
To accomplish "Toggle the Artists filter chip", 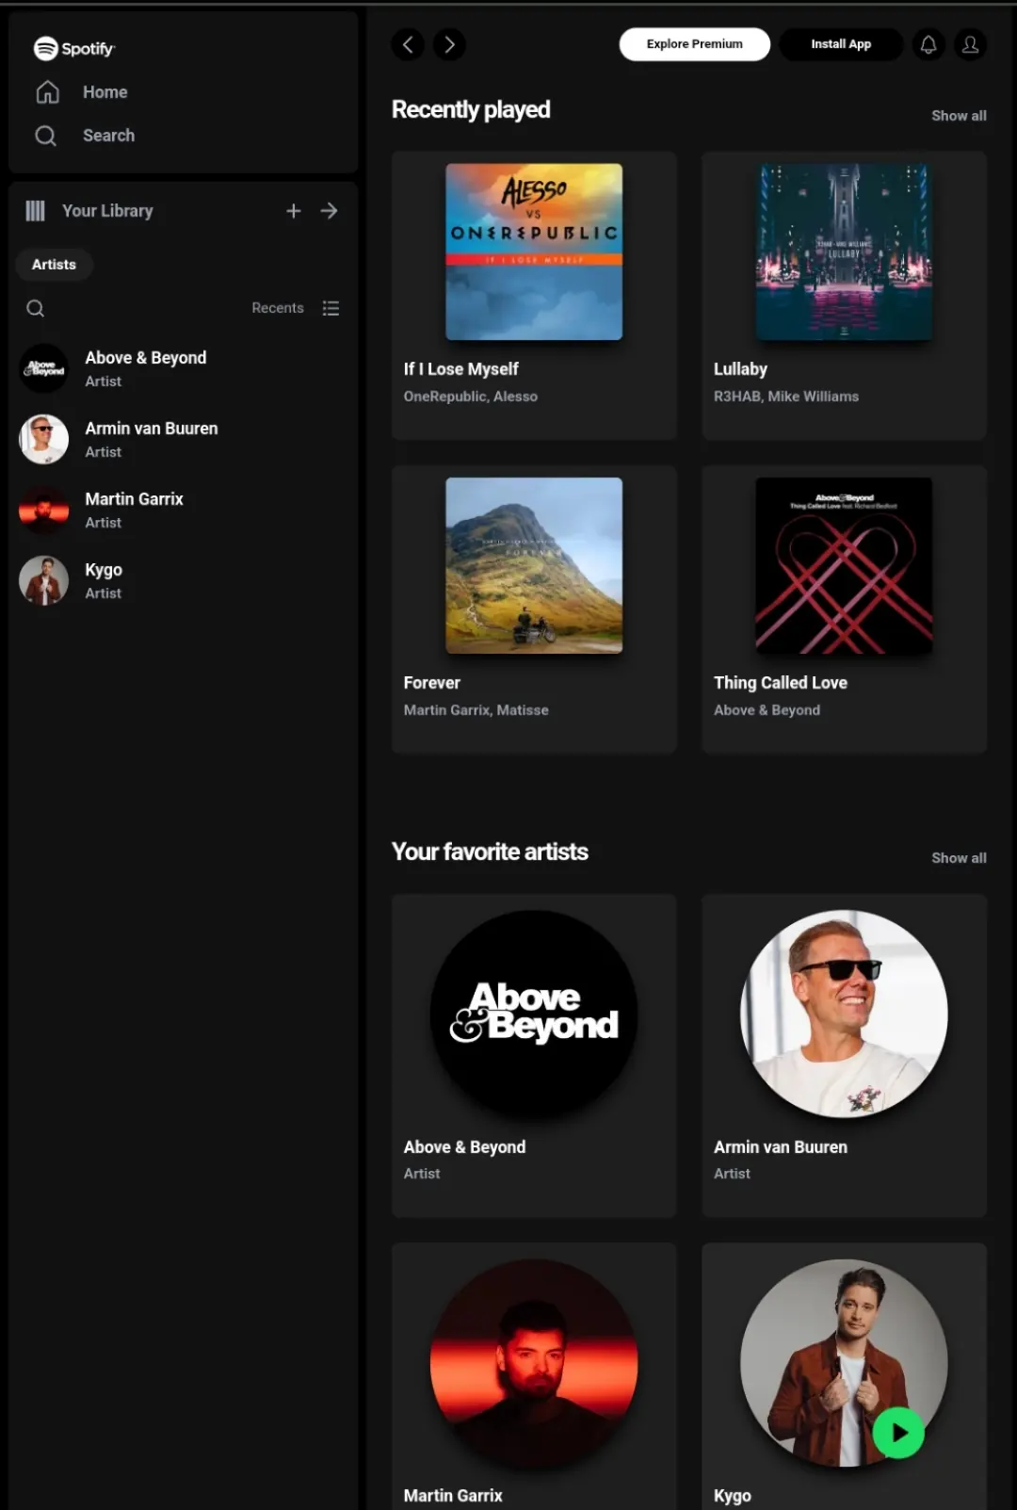I will [54, 265].
